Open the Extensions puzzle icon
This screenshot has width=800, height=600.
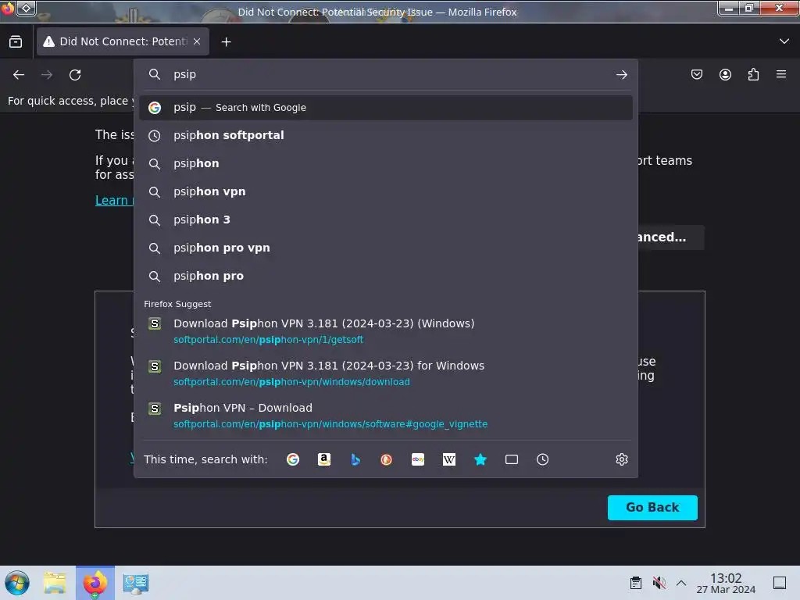coord(753,75)
